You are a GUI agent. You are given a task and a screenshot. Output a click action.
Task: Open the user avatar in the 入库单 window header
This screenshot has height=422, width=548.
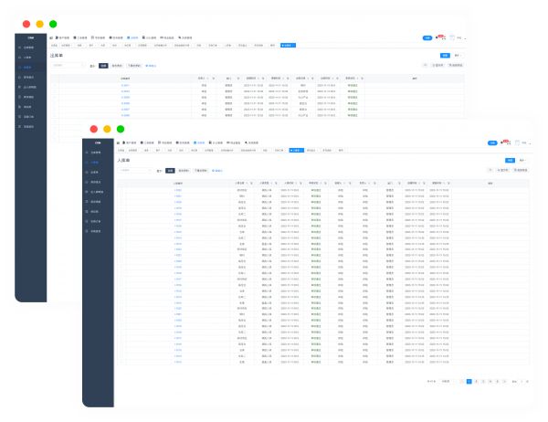(518, 142)
